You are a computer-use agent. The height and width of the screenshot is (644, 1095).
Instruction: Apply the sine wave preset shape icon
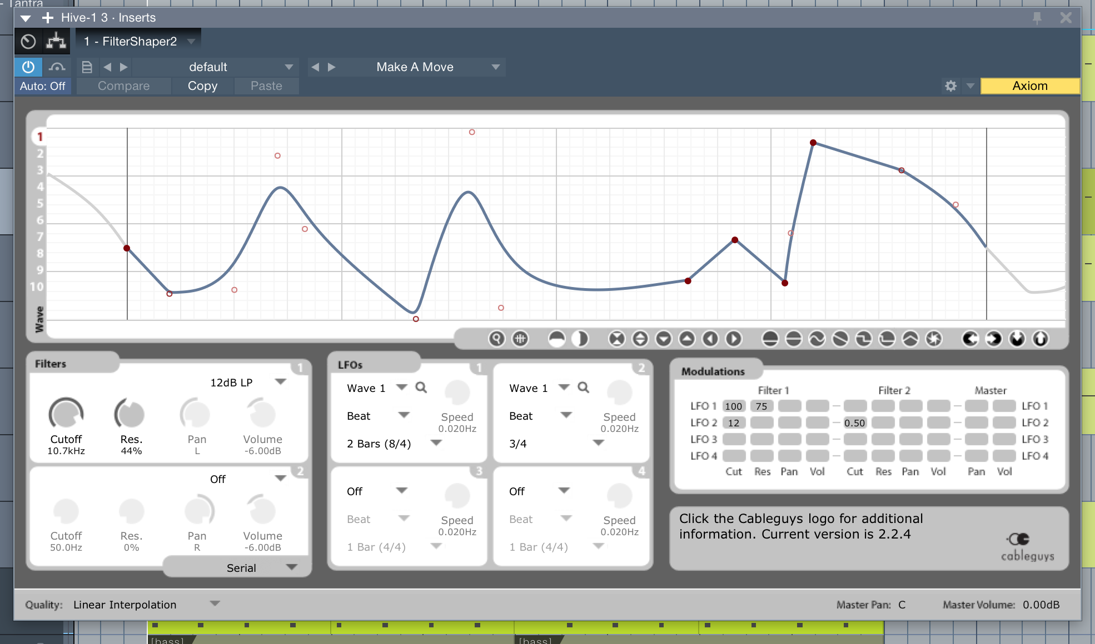[x=817, y=339]
